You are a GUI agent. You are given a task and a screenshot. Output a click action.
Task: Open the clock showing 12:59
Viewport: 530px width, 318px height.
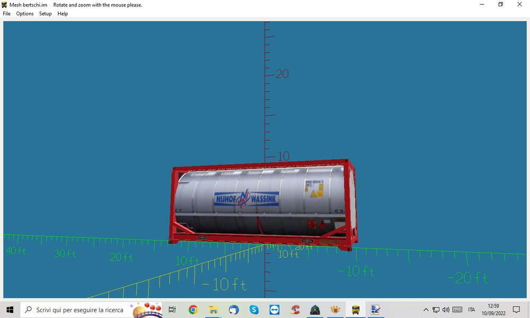click(x=493, y=310)
